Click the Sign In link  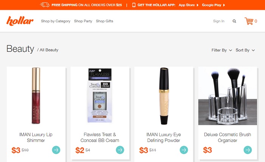tap(219, 21)
